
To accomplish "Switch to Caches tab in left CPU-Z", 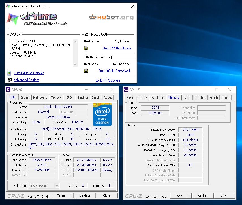I will coord(25,97).
